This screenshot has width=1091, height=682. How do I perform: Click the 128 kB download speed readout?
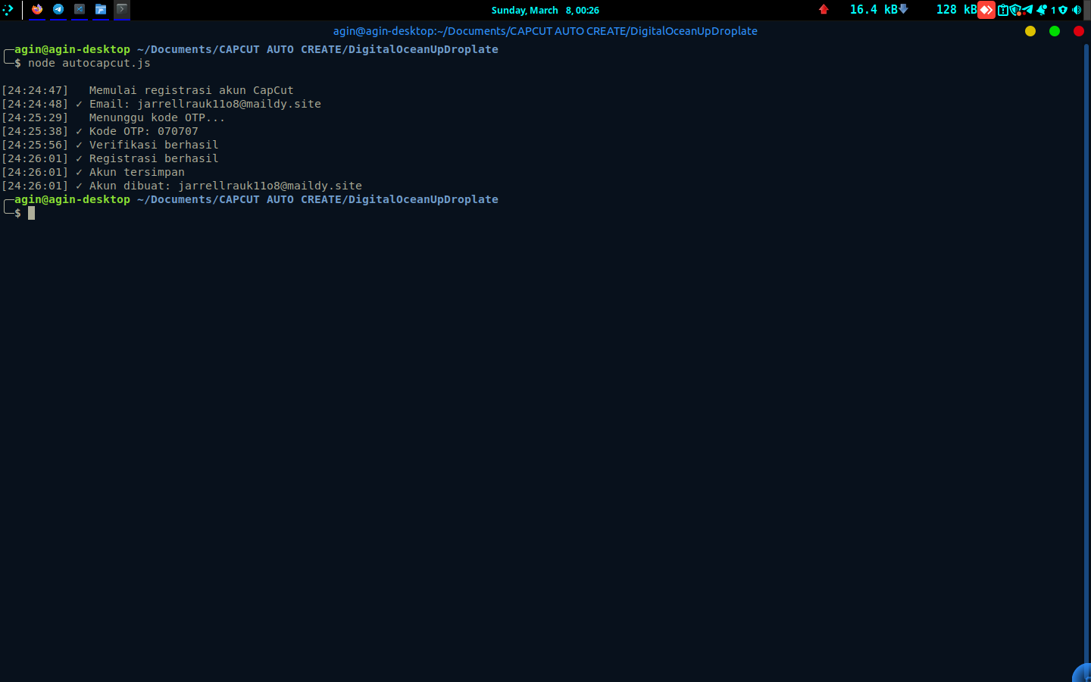[957, 10]
